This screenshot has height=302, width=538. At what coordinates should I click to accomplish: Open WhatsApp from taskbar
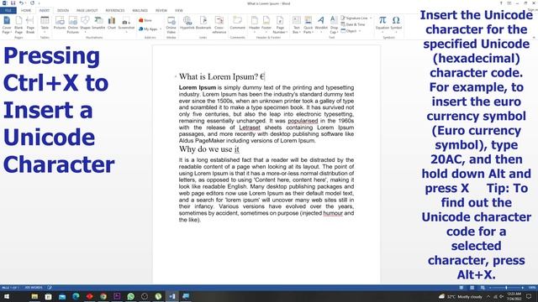click(131, 296)
